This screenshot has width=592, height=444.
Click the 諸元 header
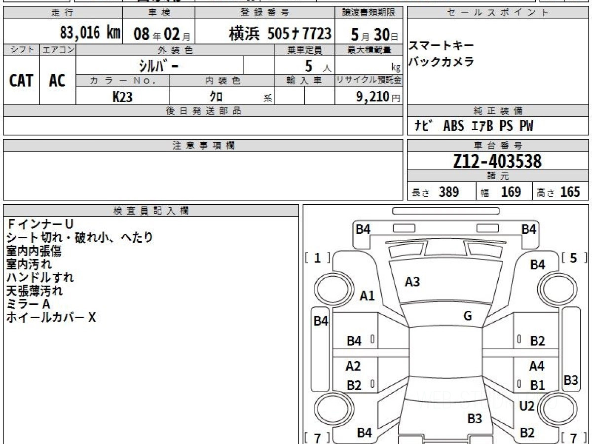coord(498,177)
